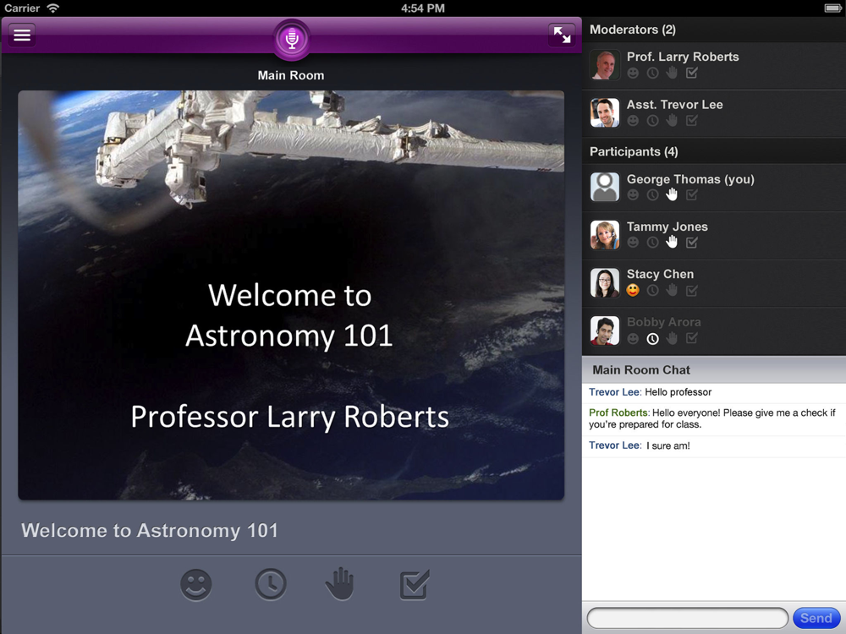This screenshot has height=634, width=846.
Task: Select Stacy Chen in the participants list
Action: coord(660,275)
